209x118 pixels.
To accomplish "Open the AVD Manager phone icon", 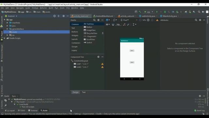I will pos(190,12).
